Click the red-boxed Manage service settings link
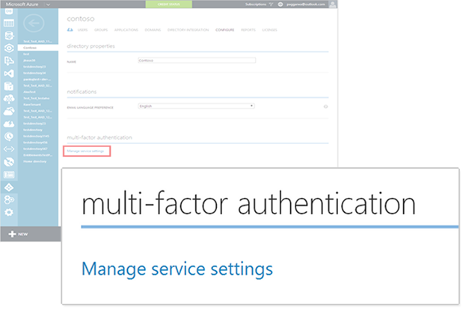This screenshot has height=318, width=466. tap(85, 151)
